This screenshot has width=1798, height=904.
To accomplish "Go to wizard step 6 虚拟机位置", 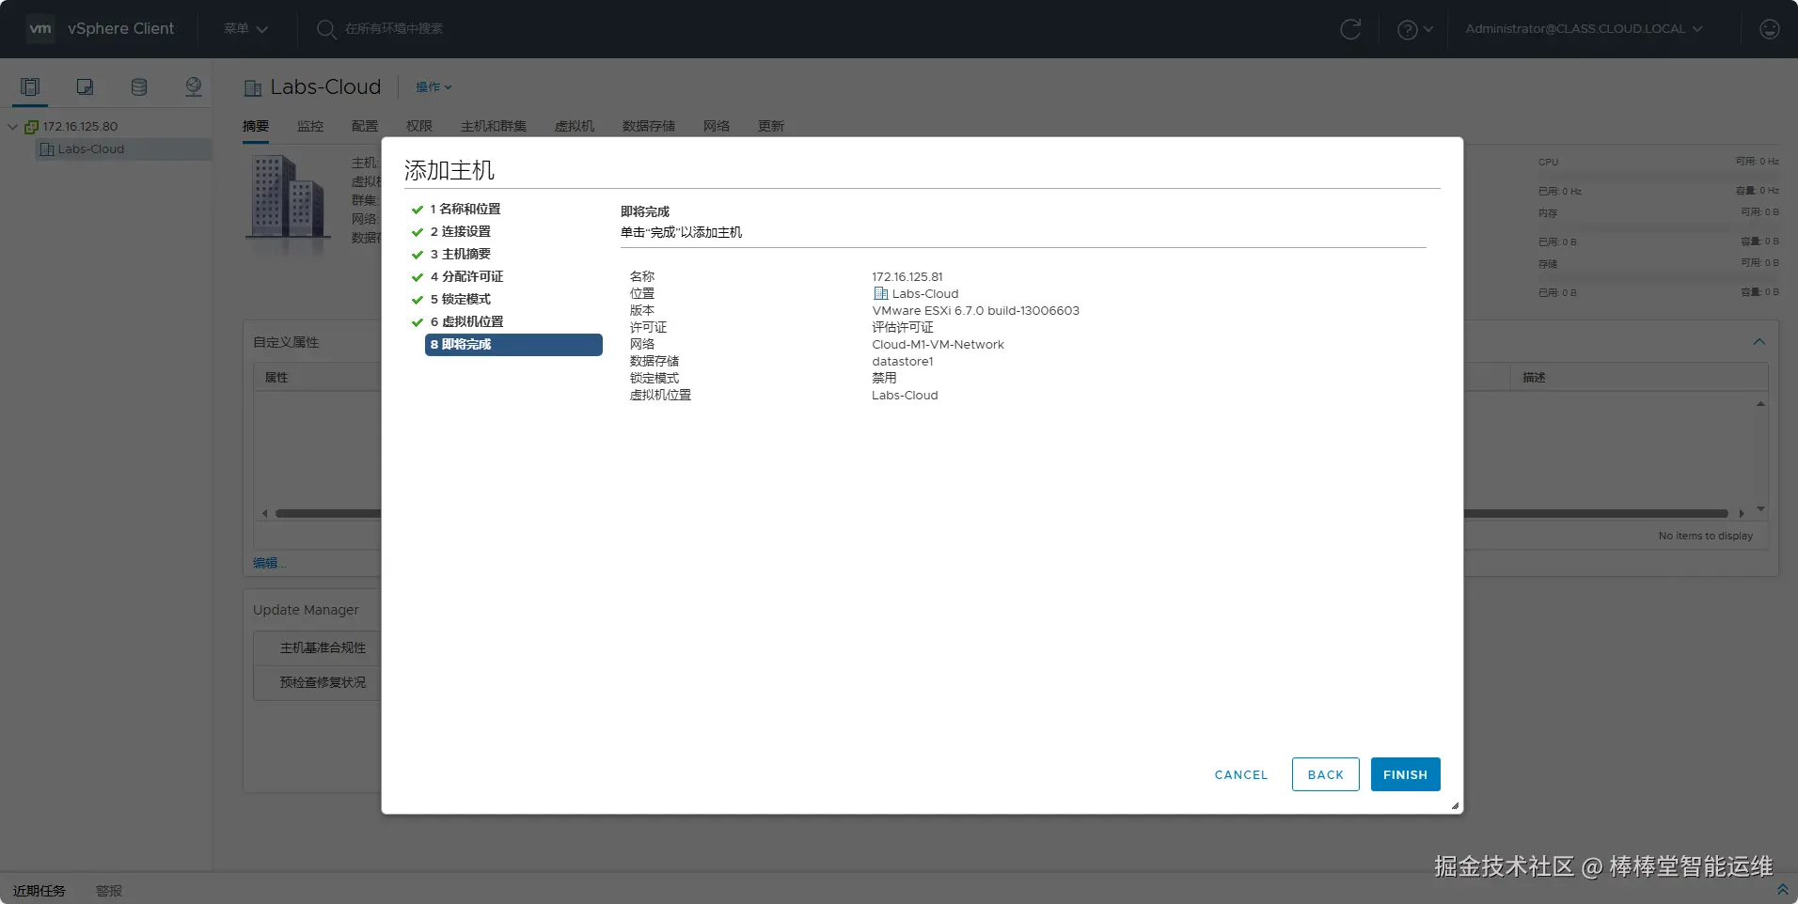I will [x=467, y=321].
